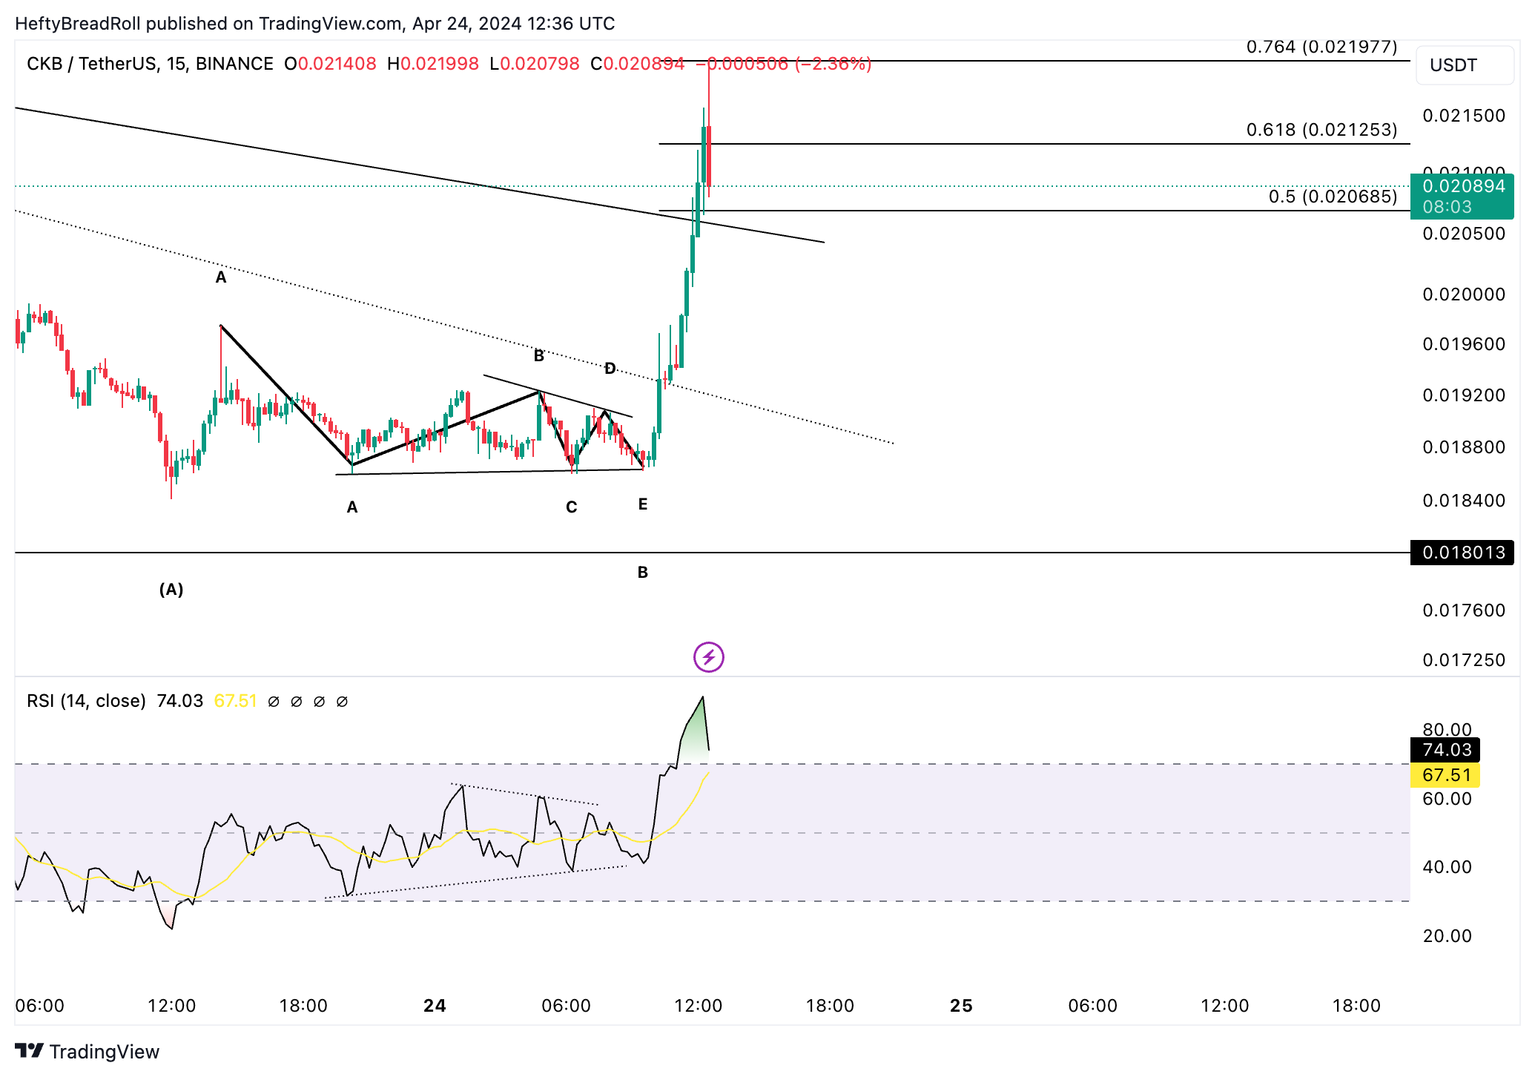Click the 0.019200 price axis label
The image size is (1535, 1077).
point(1464,395)
